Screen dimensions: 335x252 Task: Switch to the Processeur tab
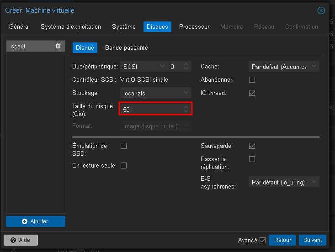(194, 26)
